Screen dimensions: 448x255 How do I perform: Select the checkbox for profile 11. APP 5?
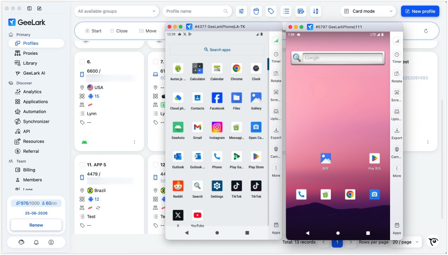(82, 165)
